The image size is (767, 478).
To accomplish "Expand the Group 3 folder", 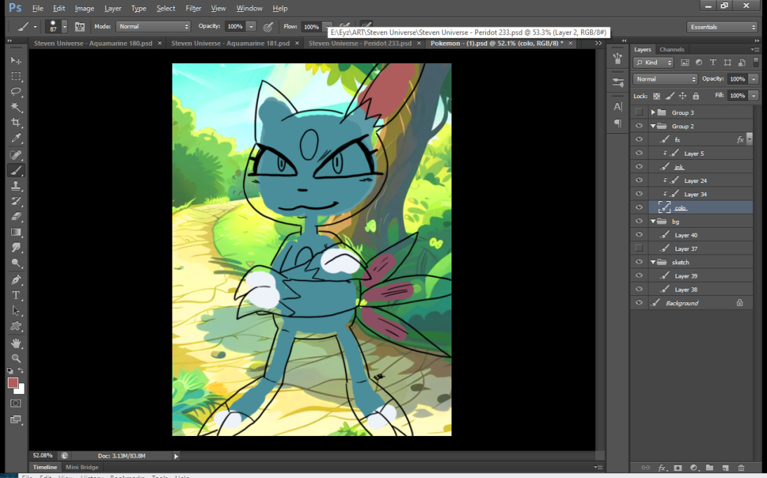I will point(653,112).
